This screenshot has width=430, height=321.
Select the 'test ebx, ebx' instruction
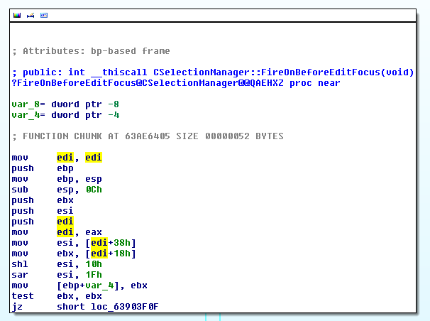(x=57, y=296)
